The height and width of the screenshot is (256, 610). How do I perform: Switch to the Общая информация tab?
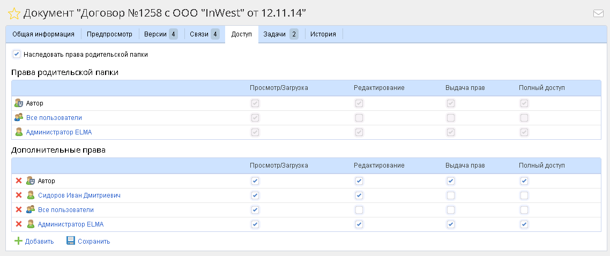[x=43, y=34]
